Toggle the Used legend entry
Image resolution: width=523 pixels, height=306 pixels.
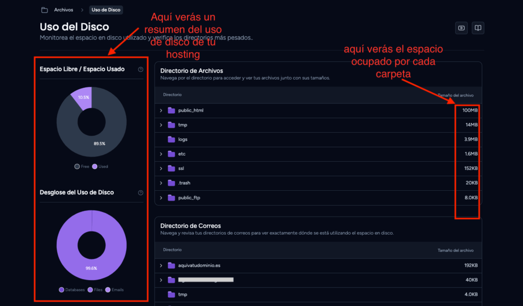[x=100, y=166]
